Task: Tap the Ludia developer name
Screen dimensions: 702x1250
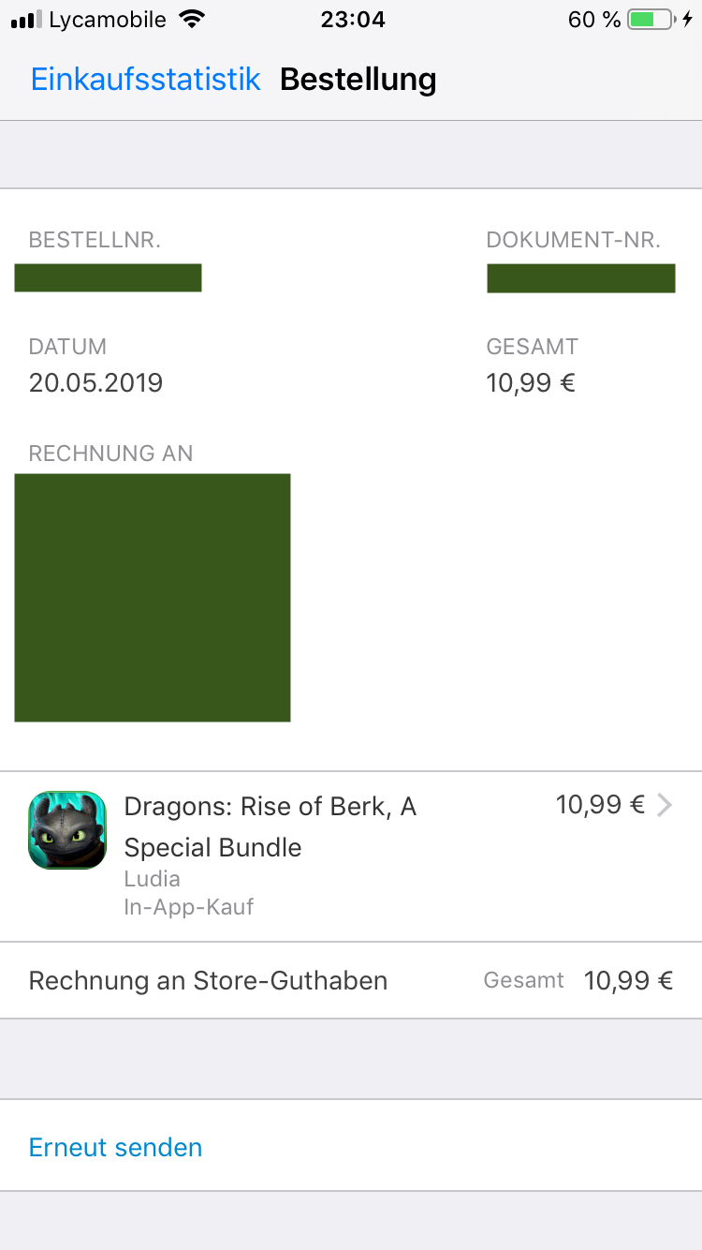Action: 152,879
